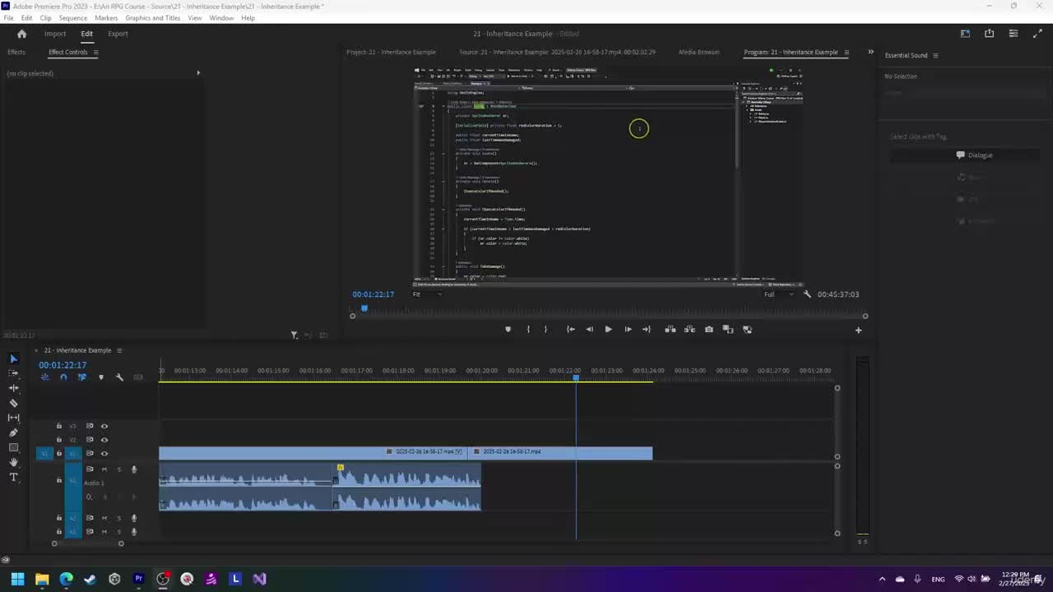The height and width of the screenshot is (592, 1053).
Task: Select the Hand tool
Action: (x=13, y=463)
